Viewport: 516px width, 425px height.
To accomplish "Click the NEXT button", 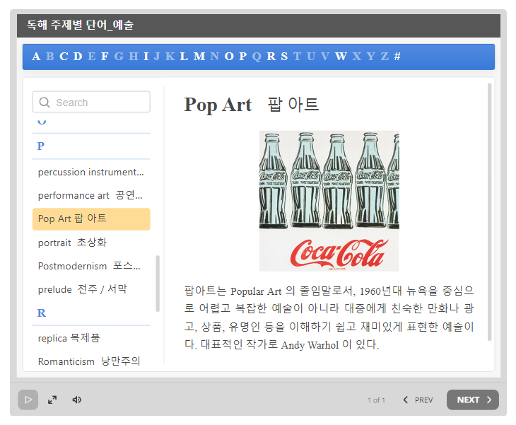I will [x=472, y=400].
